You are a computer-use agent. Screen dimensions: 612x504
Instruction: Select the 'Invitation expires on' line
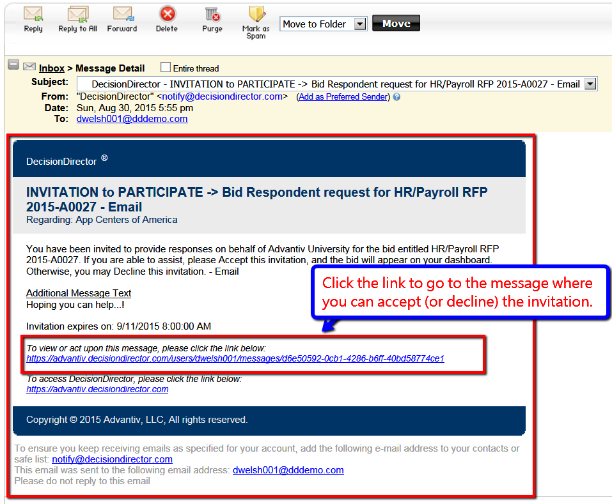[x=119, y=326]
